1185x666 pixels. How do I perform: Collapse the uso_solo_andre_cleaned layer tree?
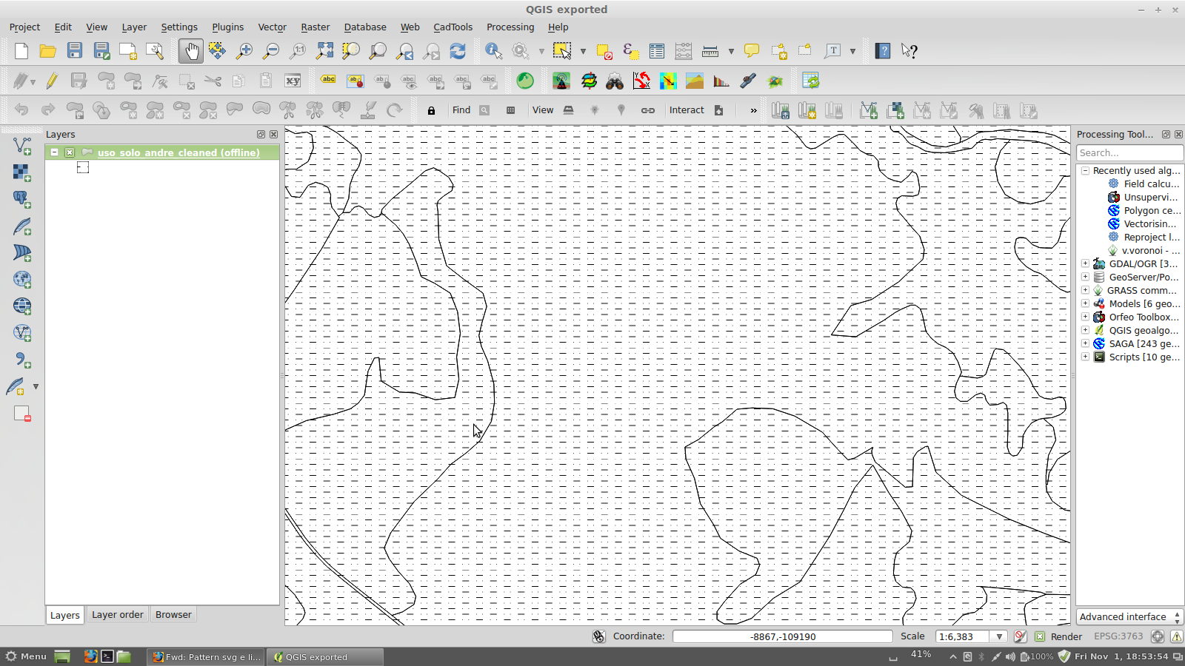tap(55, 152)
